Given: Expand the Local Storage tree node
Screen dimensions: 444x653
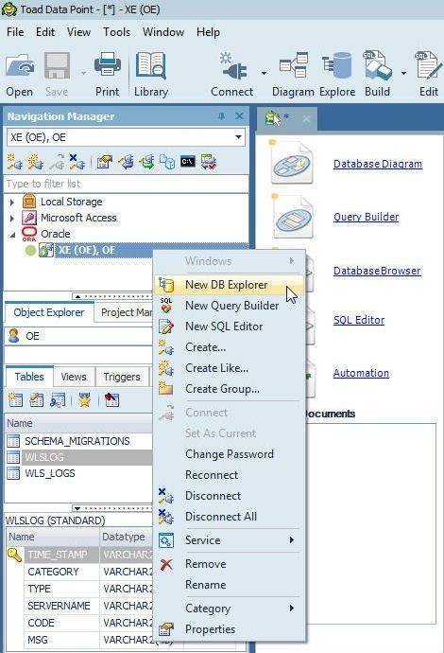Looking at the screenshot, I should click(12, 202).
